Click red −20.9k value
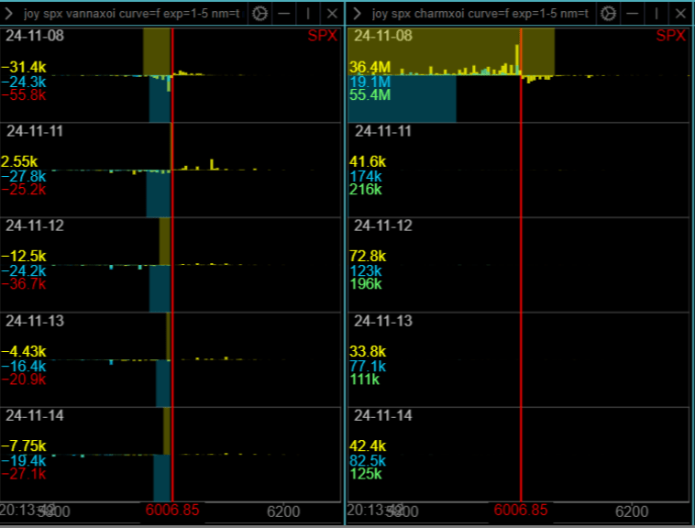 (24, 379)
